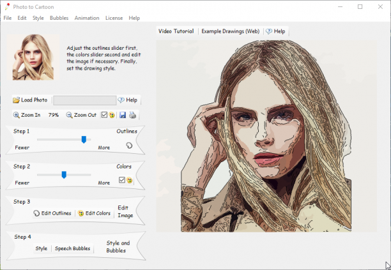Toggle the checkbox in the zoom toolbar

tap(104, 115)
